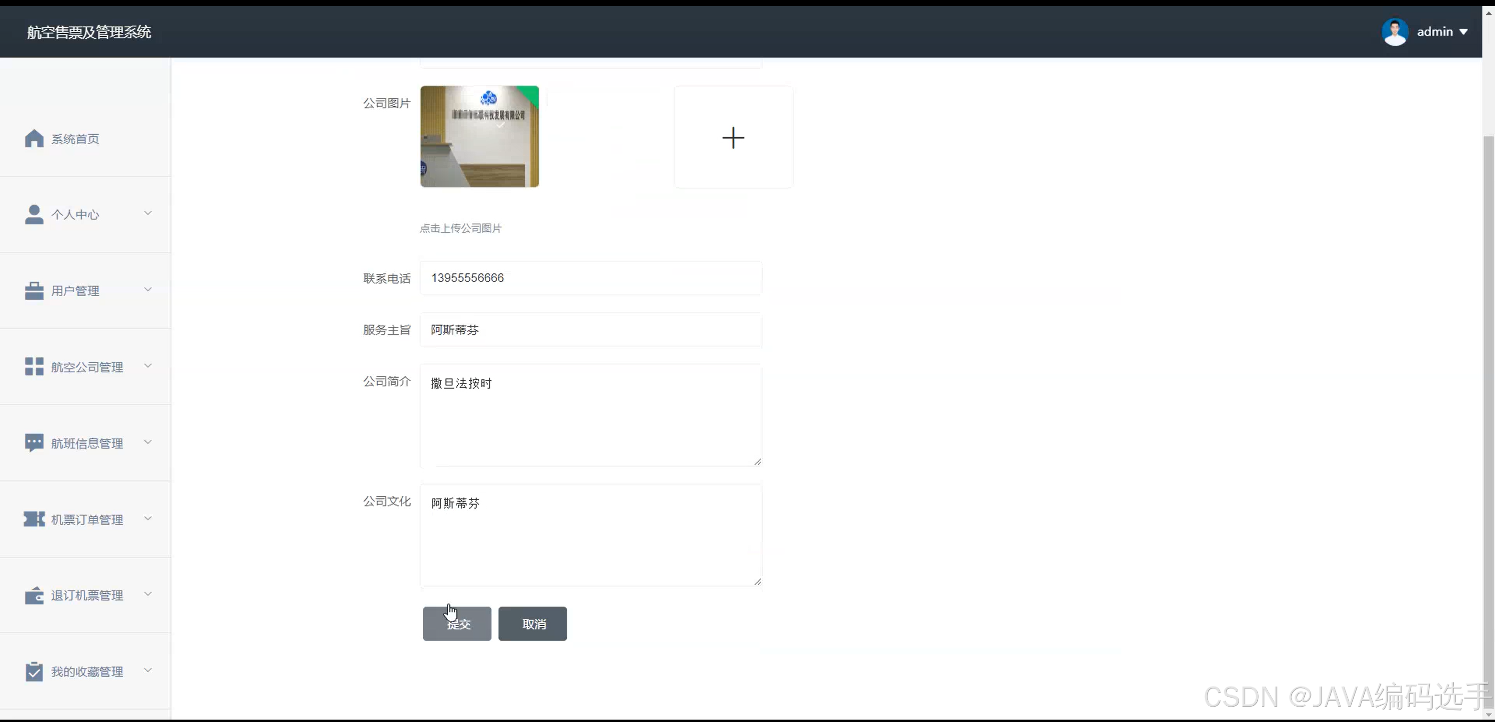Open 航班信息管理 menu item

tap(87, 444)
